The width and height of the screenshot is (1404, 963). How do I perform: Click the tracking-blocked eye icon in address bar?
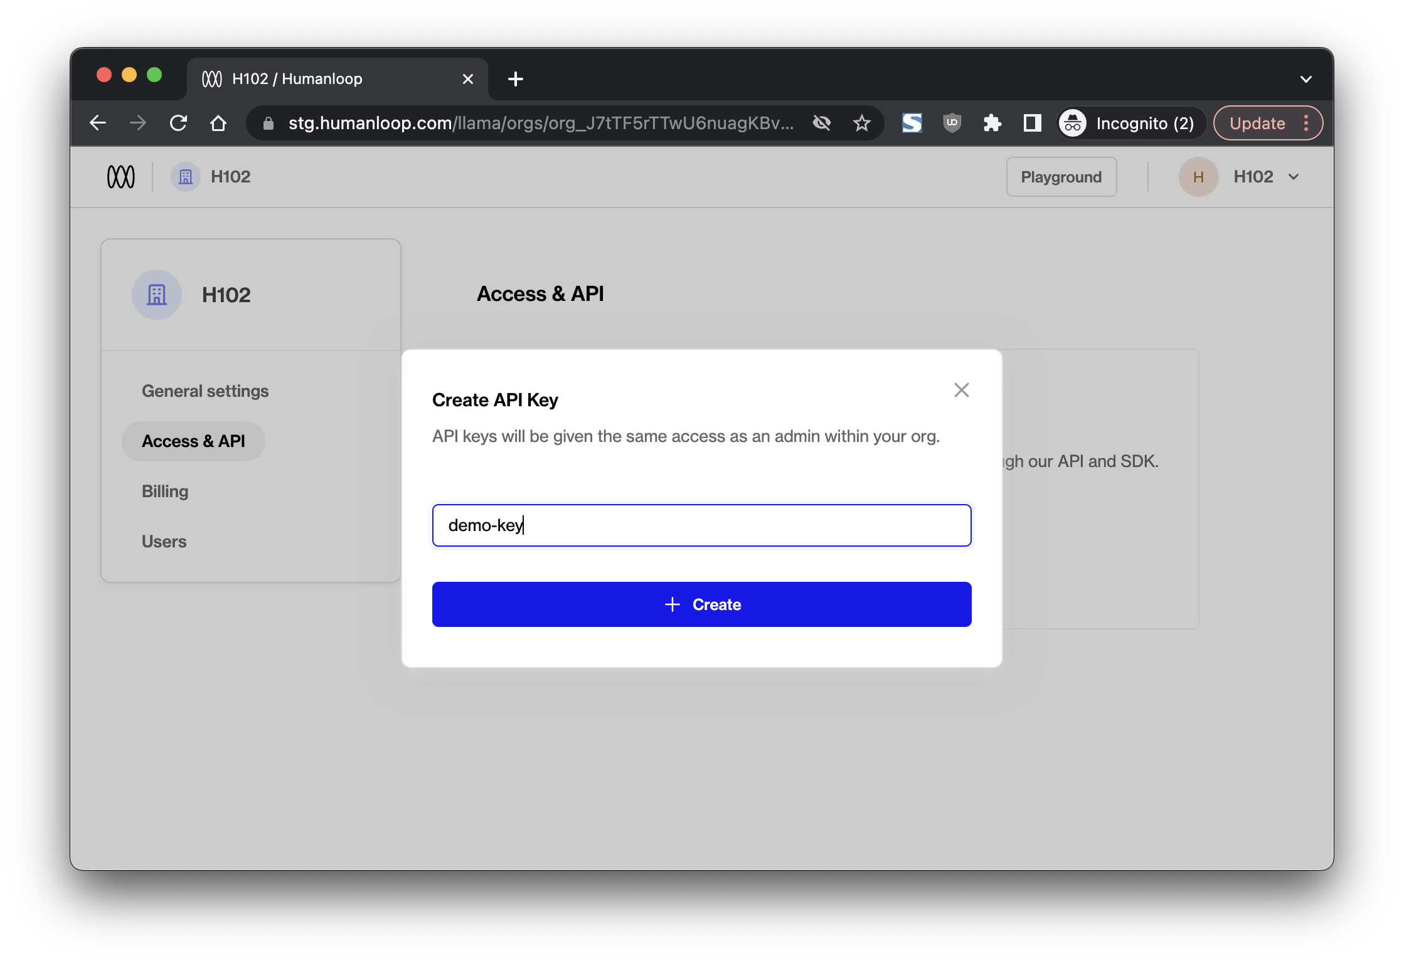point(822,123)
